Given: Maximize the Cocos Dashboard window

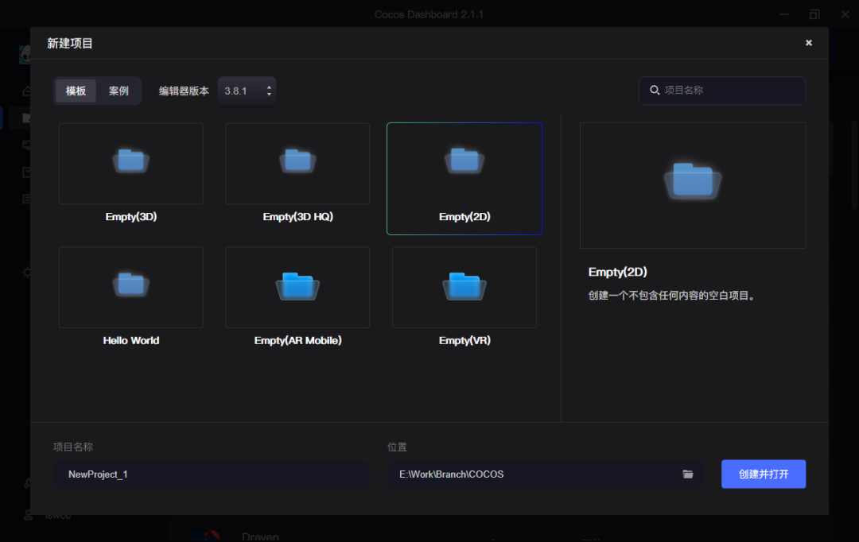Looking at the screenshot, I should point(814,14).
